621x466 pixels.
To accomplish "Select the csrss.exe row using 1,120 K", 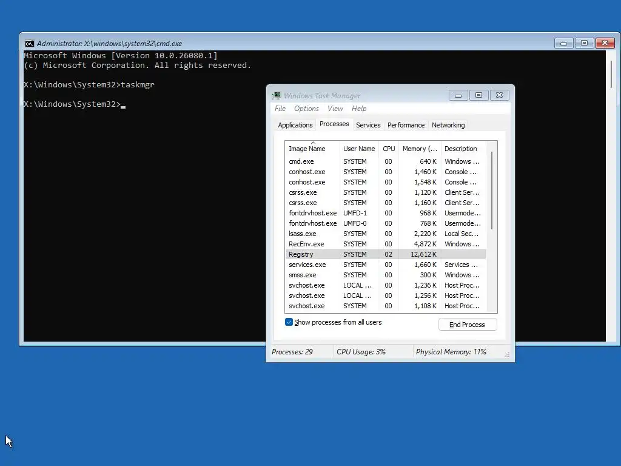I will (386, 192).
